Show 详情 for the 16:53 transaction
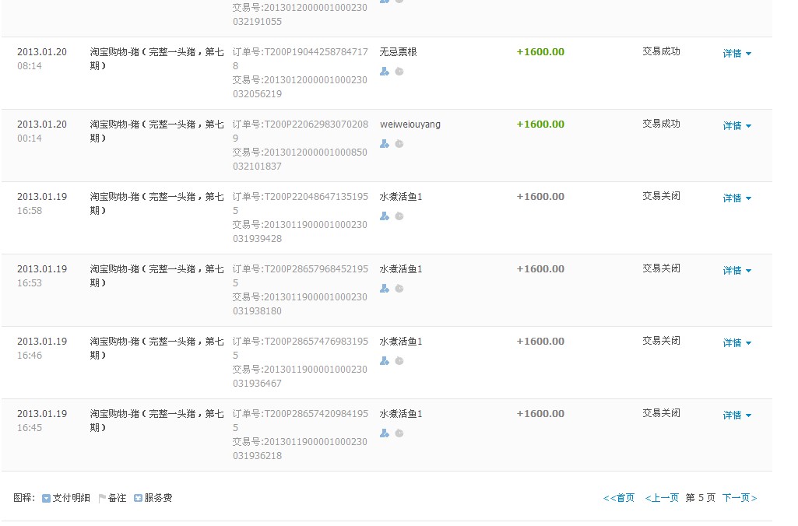Image resolution: width=798 pixels, height=526 pixels. coord(736,271)
